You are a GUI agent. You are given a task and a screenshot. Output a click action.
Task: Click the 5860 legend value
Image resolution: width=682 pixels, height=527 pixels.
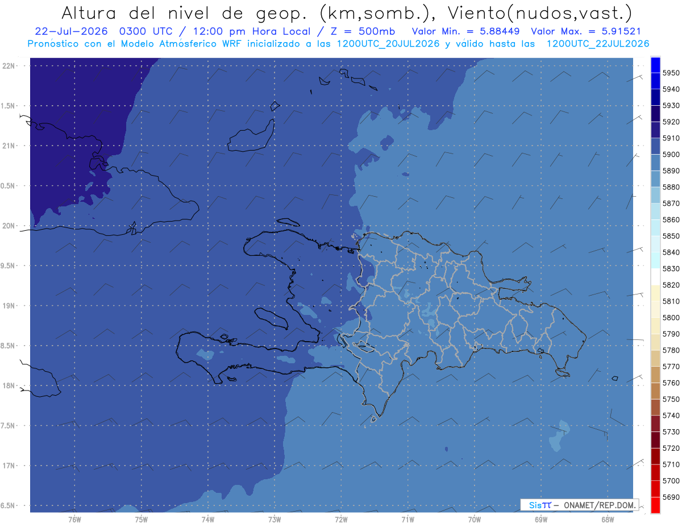tap(671, 219)
